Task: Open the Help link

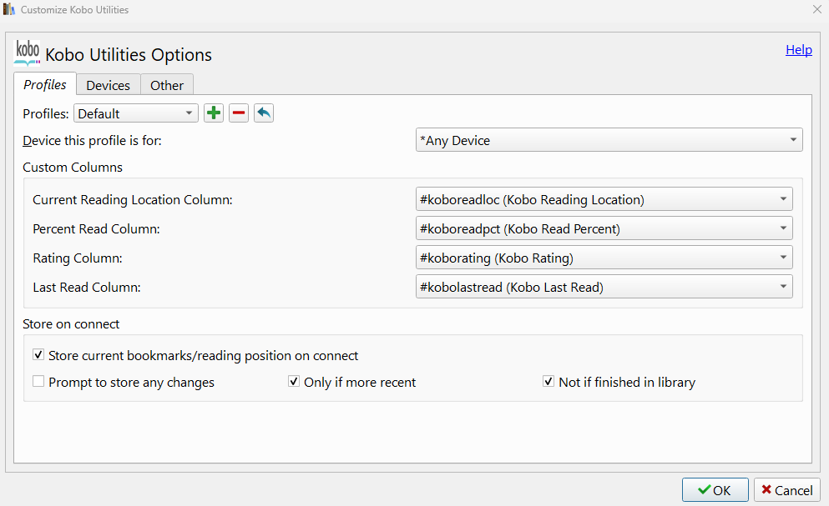Action: coord(798,50)
